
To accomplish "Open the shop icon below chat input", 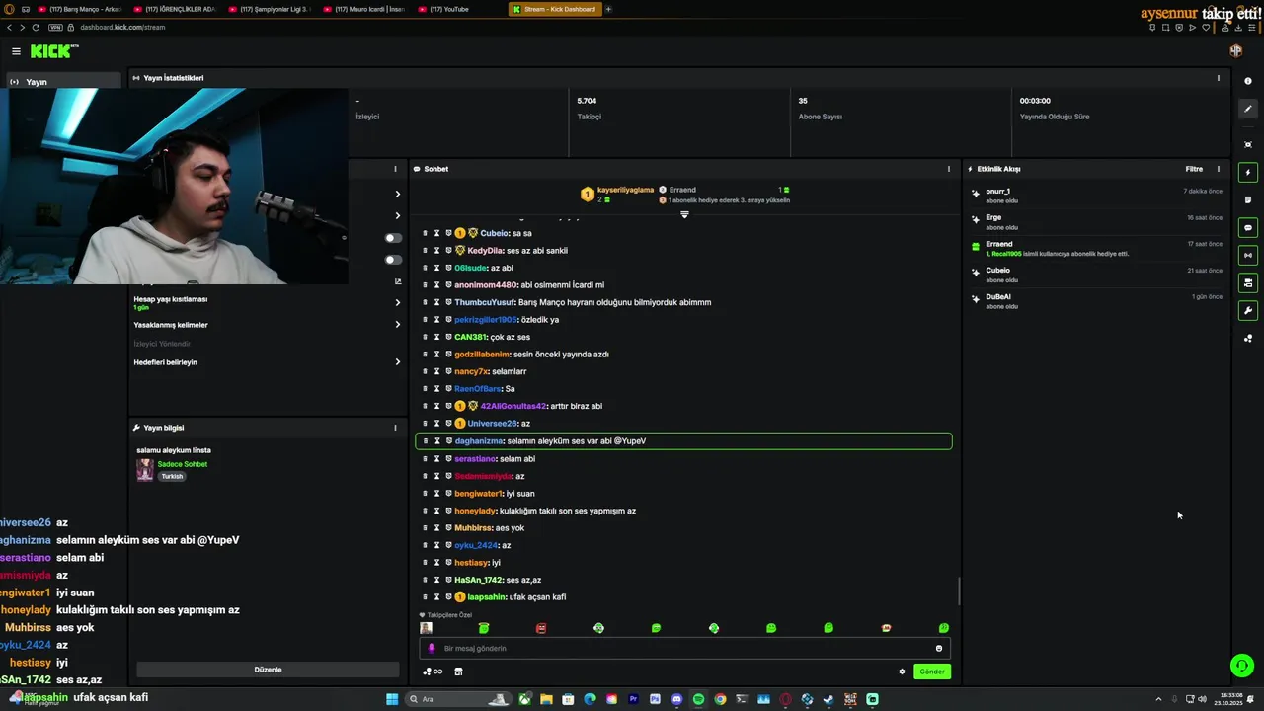I will coord(458,671).
